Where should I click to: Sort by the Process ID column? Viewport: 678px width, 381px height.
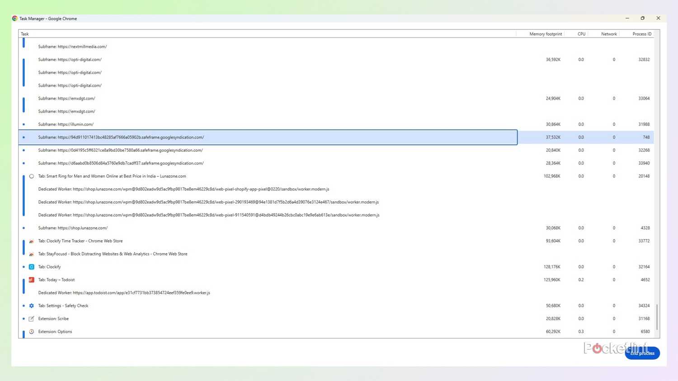point(636,34)
